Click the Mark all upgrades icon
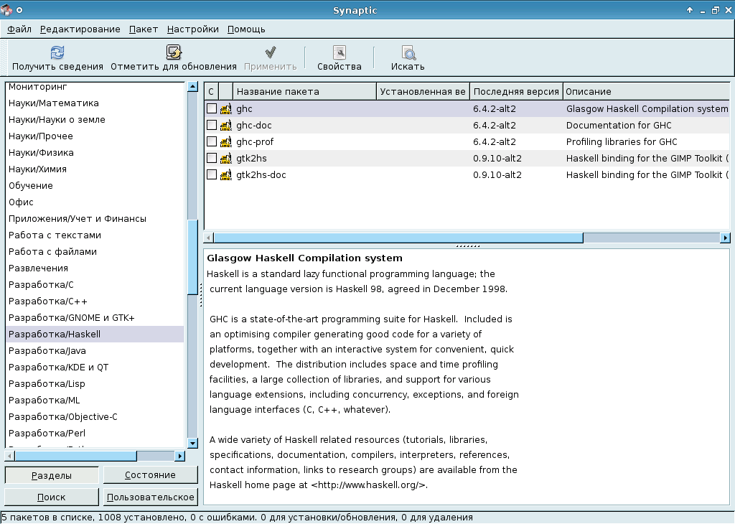The width and height of the screenshot is (735, 524). click(x=174, y=52)
